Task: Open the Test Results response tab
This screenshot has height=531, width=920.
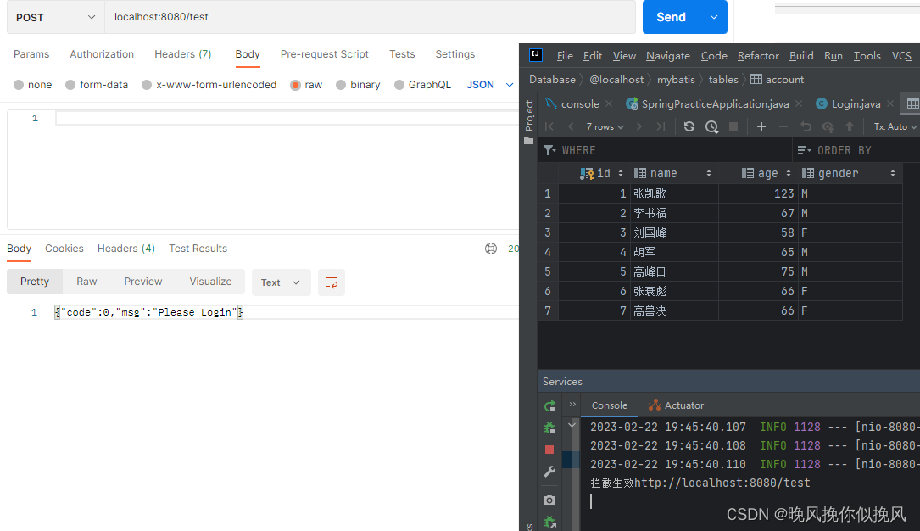Action: coord(198,249)
